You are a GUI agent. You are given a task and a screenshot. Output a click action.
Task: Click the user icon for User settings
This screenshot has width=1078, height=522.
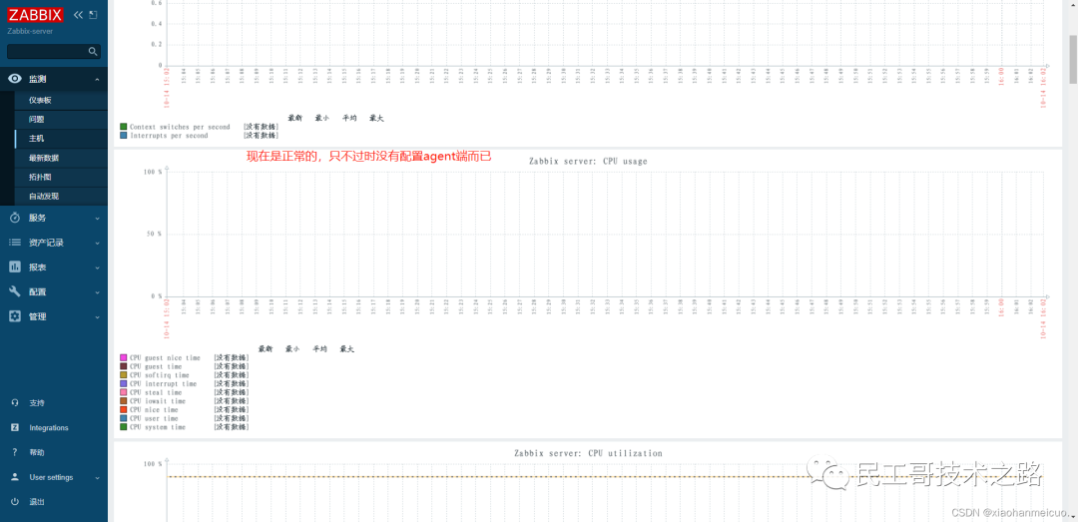tap(15, 477)
